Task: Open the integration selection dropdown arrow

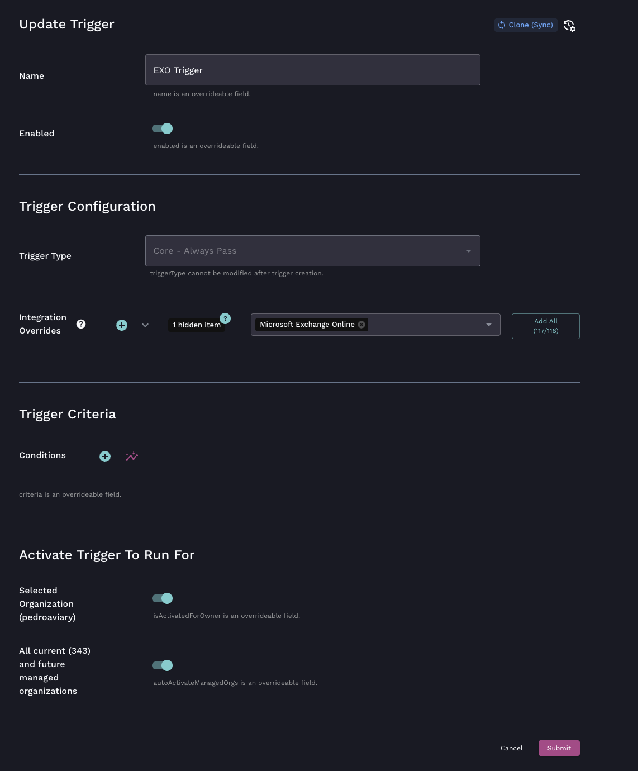Action: tap(489, 325)
